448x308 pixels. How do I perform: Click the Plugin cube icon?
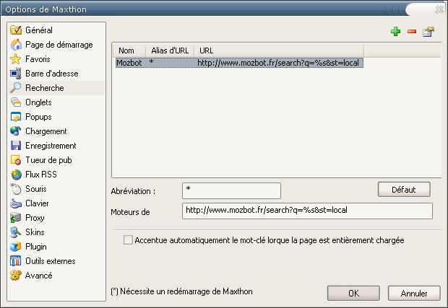pos(16,247)
